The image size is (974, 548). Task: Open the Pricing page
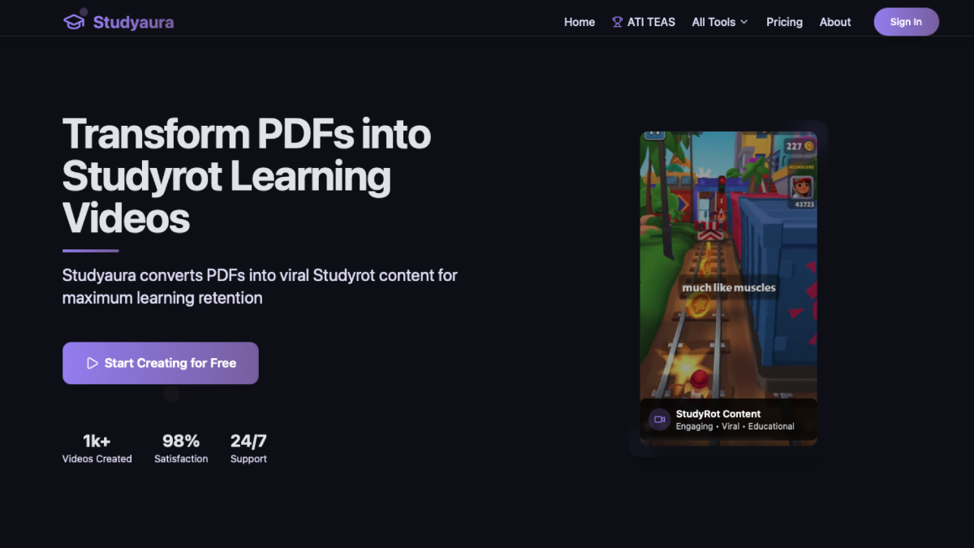784,22
